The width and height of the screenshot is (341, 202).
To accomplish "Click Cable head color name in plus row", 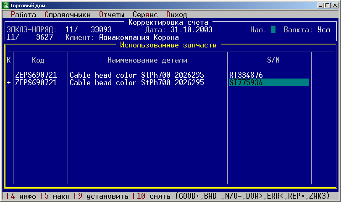I will (x=137, y=82).
